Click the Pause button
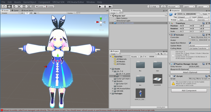211x112 pixels. click(105, 7)
